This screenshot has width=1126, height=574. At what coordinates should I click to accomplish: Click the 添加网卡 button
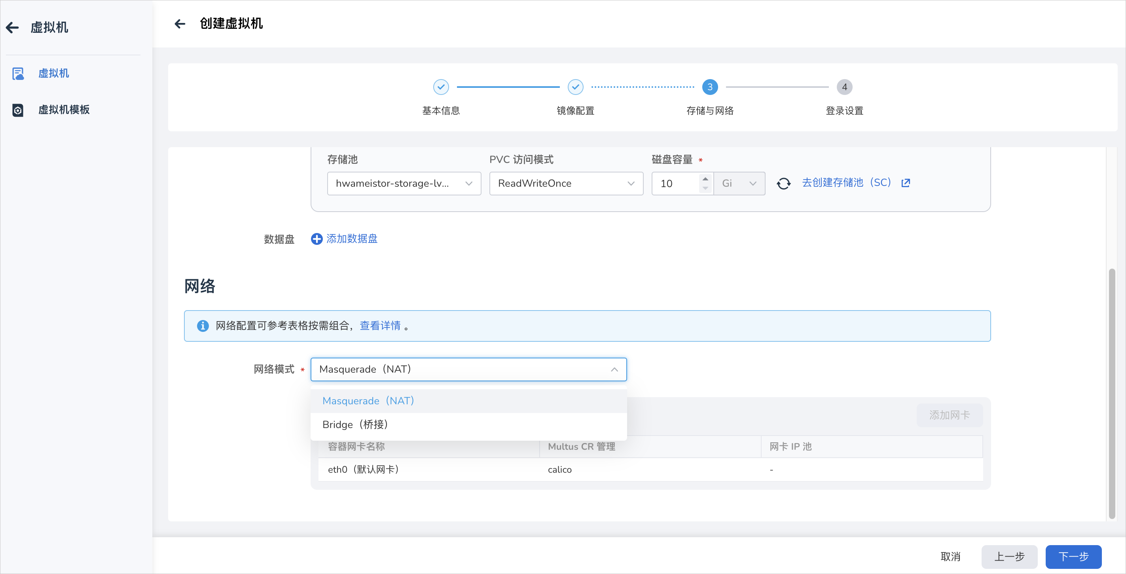(x=950, y=415)
